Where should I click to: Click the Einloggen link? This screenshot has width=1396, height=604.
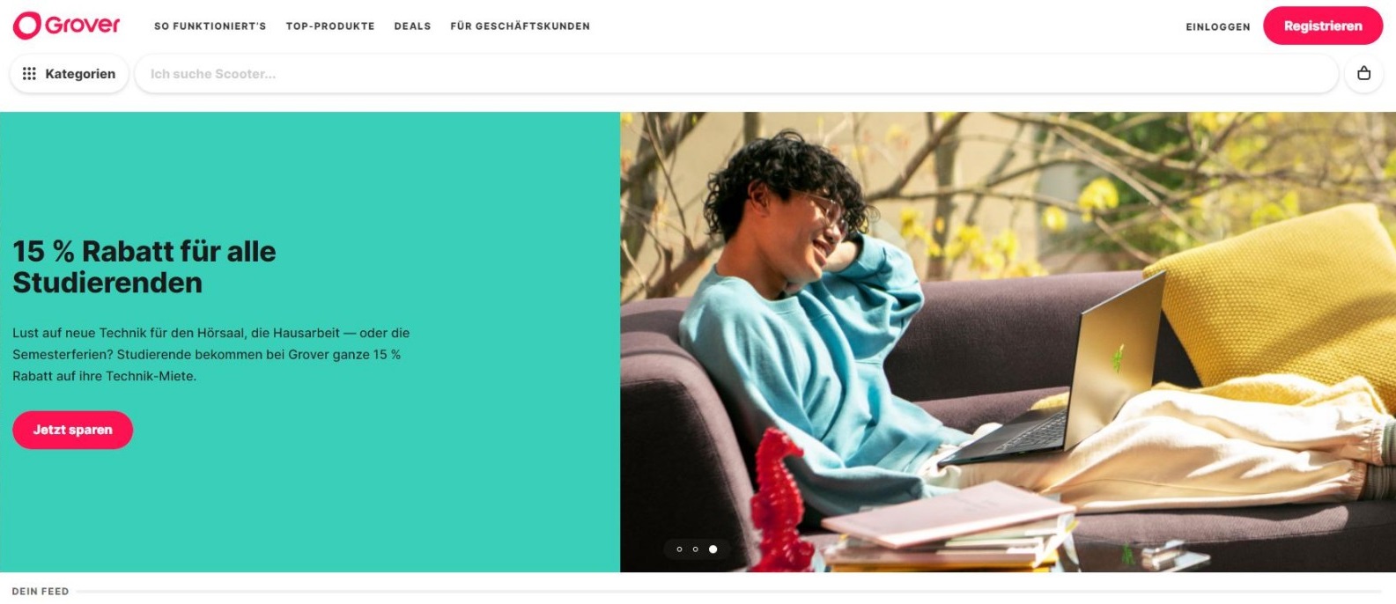tap(1218, 27)
